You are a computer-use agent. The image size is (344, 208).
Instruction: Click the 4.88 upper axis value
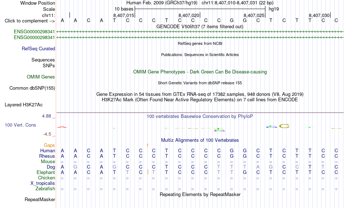46,116
